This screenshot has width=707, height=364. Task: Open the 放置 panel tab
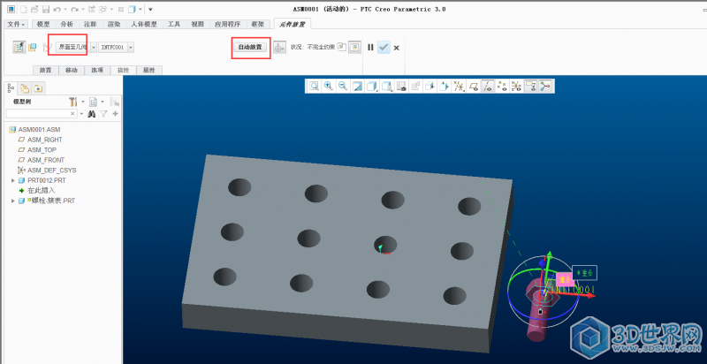point(46,71)
